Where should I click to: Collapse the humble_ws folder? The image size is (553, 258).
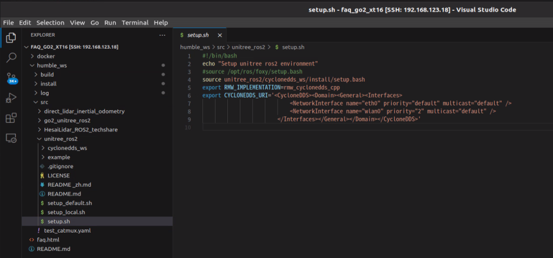point(32,65)
